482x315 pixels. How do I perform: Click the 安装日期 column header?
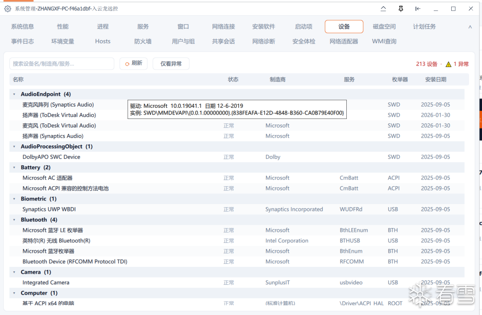(436, 79)
